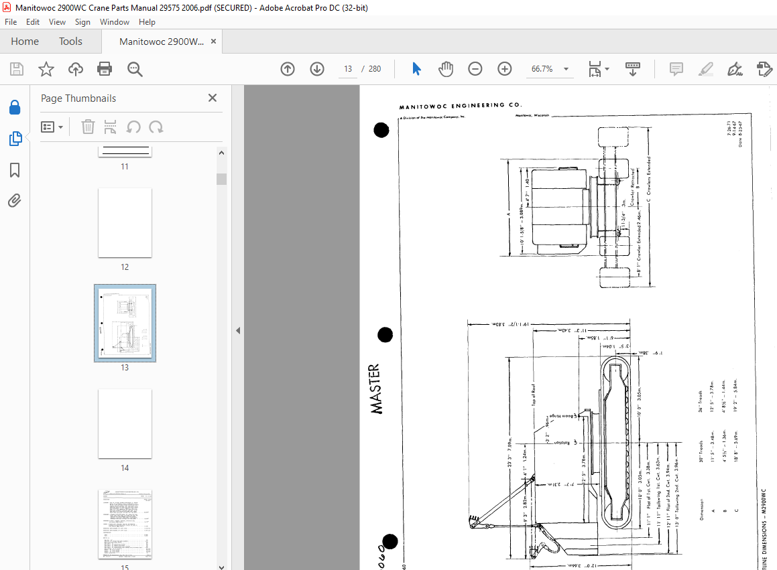Open the Sign menu

(82, 22)
